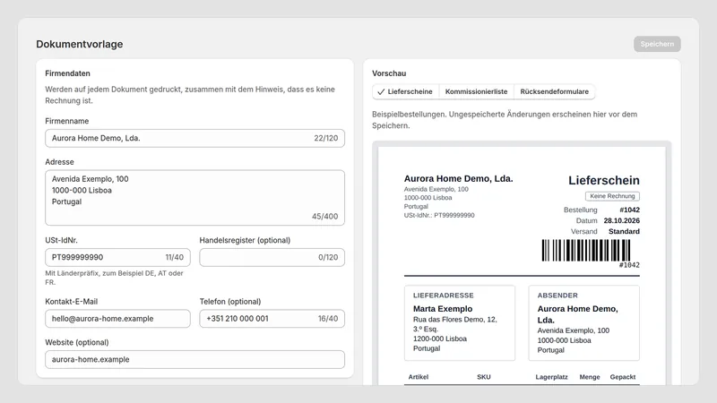This screenshot has height=403, width=717.
Task: Click USt-IdNr.: PT999999990 line in preview
Action: [x=439, y=215]
